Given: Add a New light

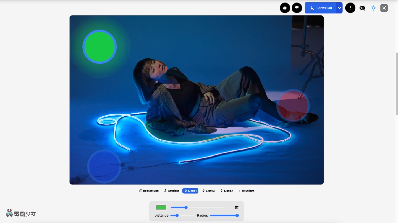Looking at the screenshot, I should point(246,191).
